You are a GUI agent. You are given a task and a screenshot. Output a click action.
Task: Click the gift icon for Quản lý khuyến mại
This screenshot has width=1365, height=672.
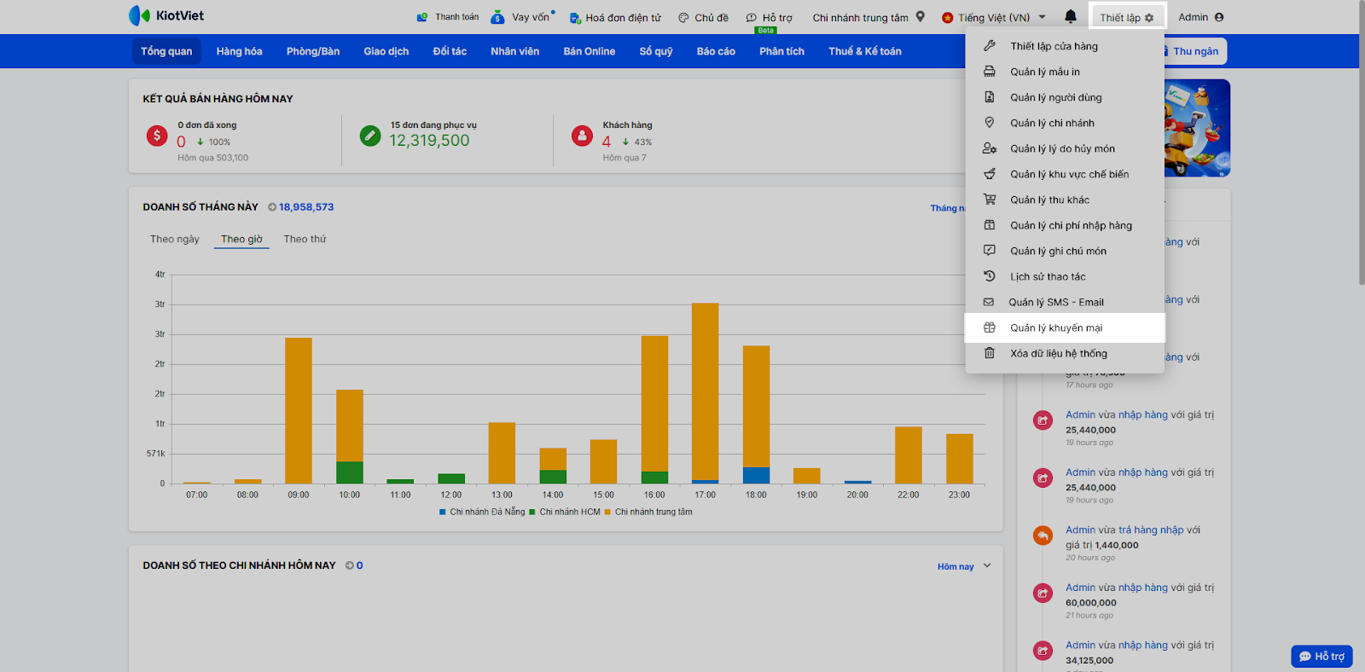click(990, 327)
